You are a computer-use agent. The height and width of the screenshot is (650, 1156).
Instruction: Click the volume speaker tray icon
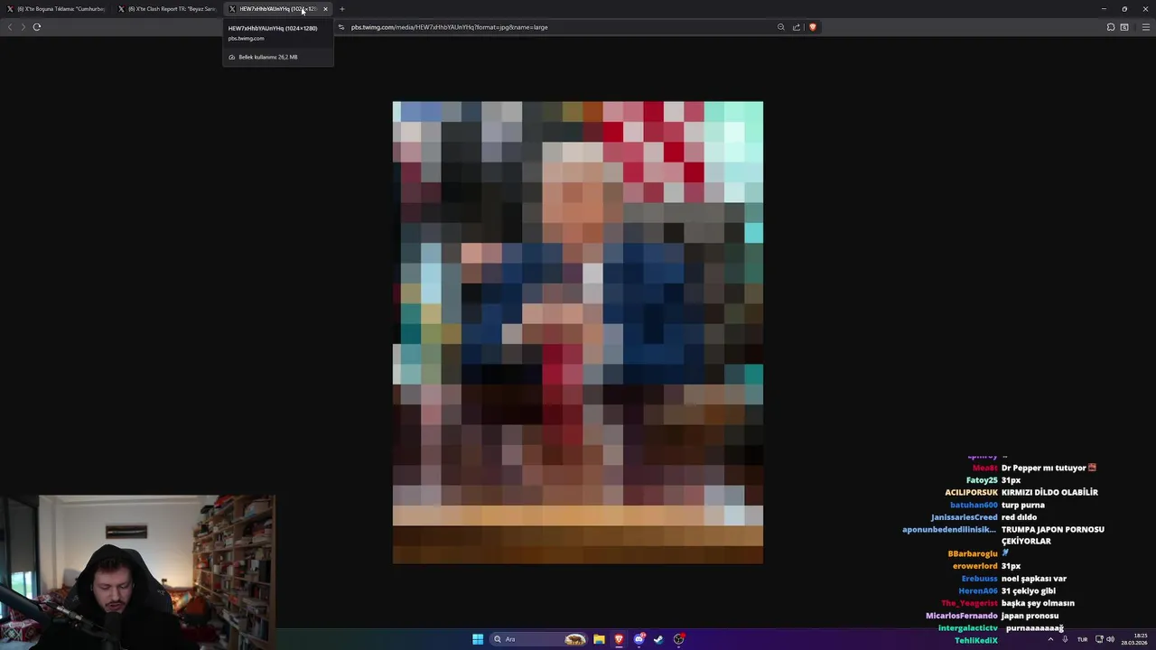pos(1111,639)
